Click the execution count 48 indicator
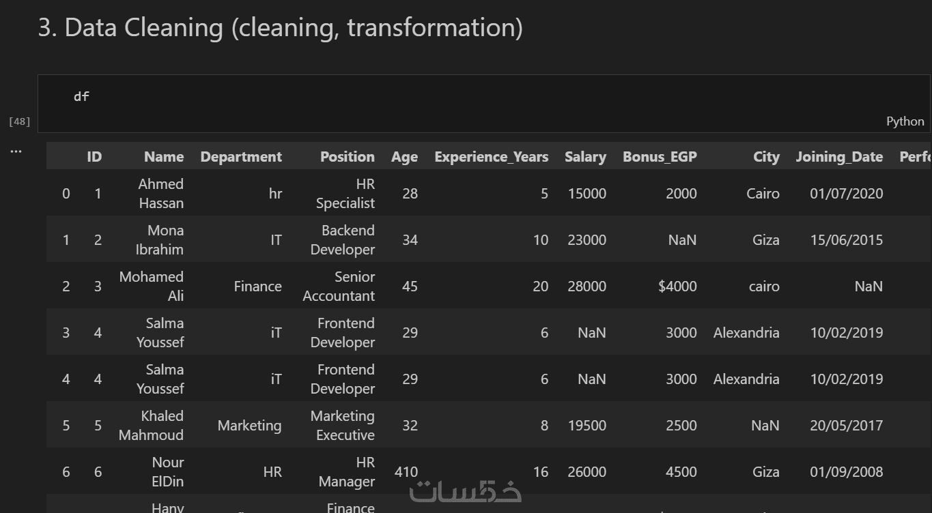The image size is (932, 513). tap(19, 121)
